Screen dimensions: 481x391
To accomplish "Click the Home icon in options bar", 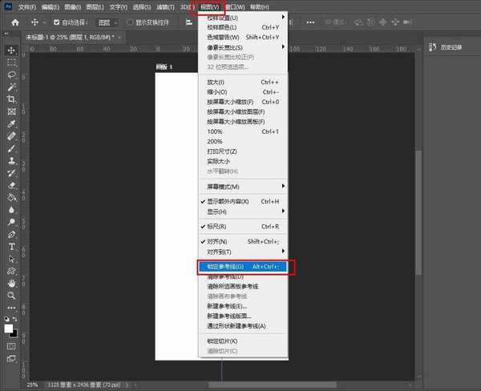I will point(14,22).
